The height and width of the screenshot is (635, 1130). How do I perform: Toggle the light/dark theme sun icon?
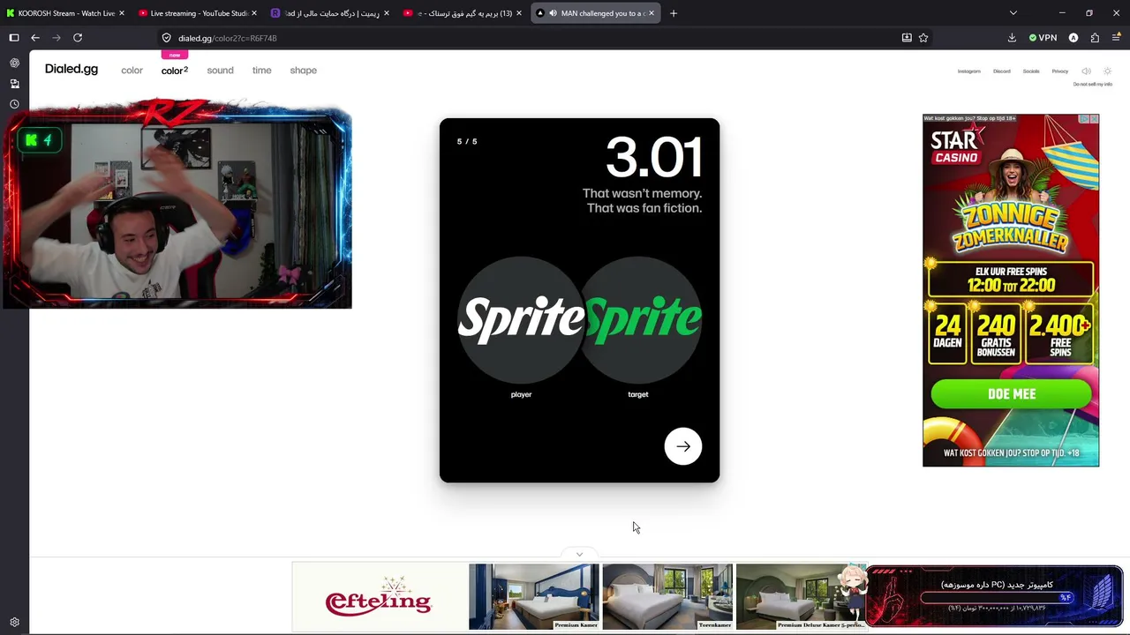(x=1108, y=71)
